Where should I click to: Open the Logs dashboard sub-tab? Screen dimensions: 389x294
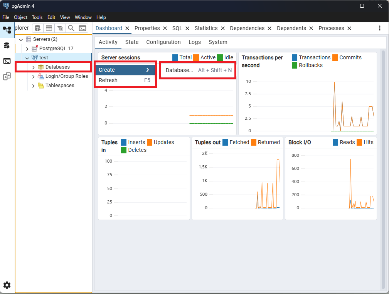click(194, 42)
